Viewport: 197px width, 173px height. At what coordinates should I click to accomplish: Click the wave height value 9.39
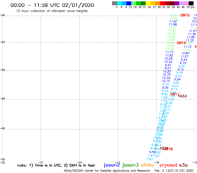(x=165, y=88)
